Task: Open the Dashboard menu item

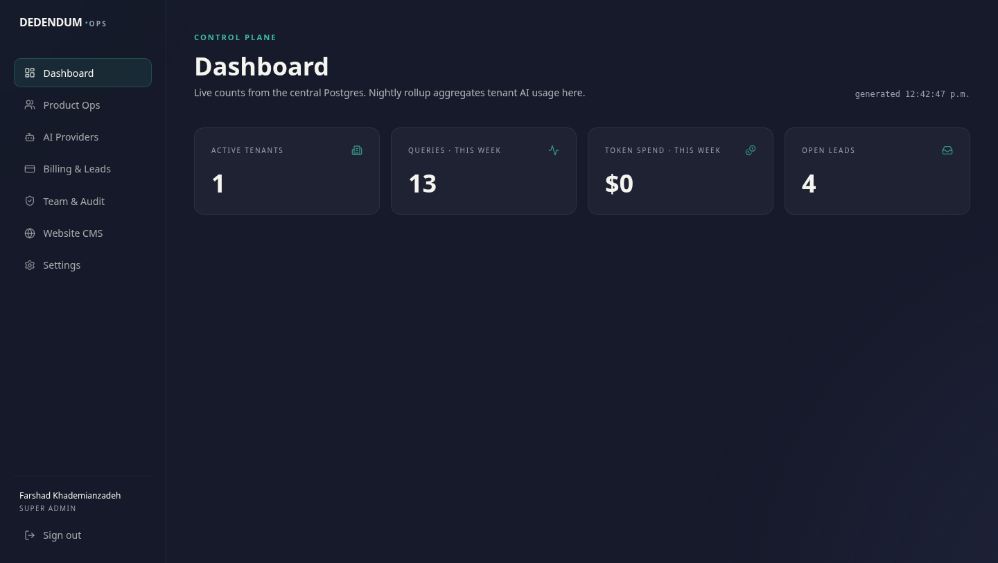Action: (x=82, y=73)
